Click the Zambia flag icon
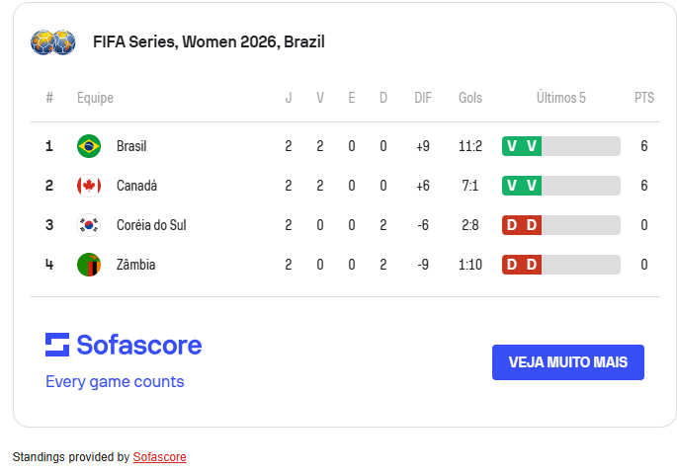677x474 pixels. (x=89, y=265)
